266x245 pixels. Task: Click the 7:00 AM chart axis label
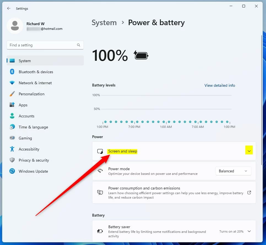tap(198, 127)
